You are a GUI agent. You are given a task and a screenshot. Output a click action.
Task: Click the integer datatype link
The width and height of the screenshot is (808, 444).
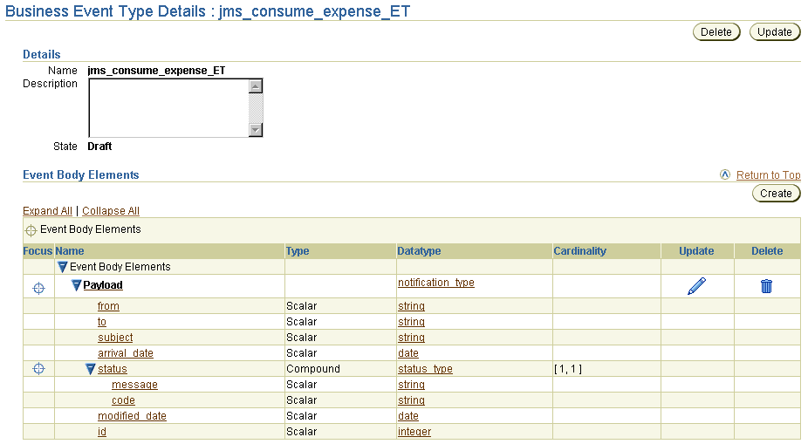(414, 432)
